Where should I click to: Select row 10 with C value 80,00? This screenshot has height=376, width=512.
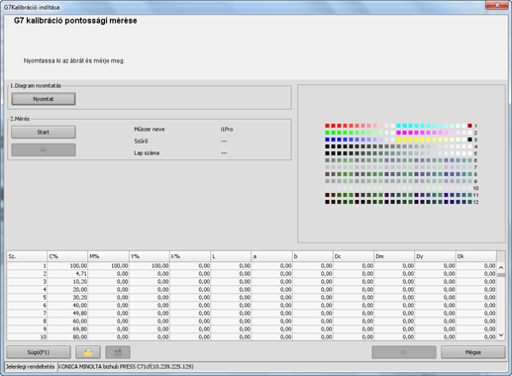(252, 336)
